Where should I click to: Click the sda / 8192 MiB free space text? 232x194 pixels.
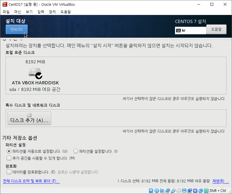click(35, 89)
